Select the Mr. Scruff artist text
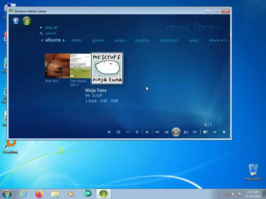The height and width of the screenshot is (199, 266). point(94,95)
